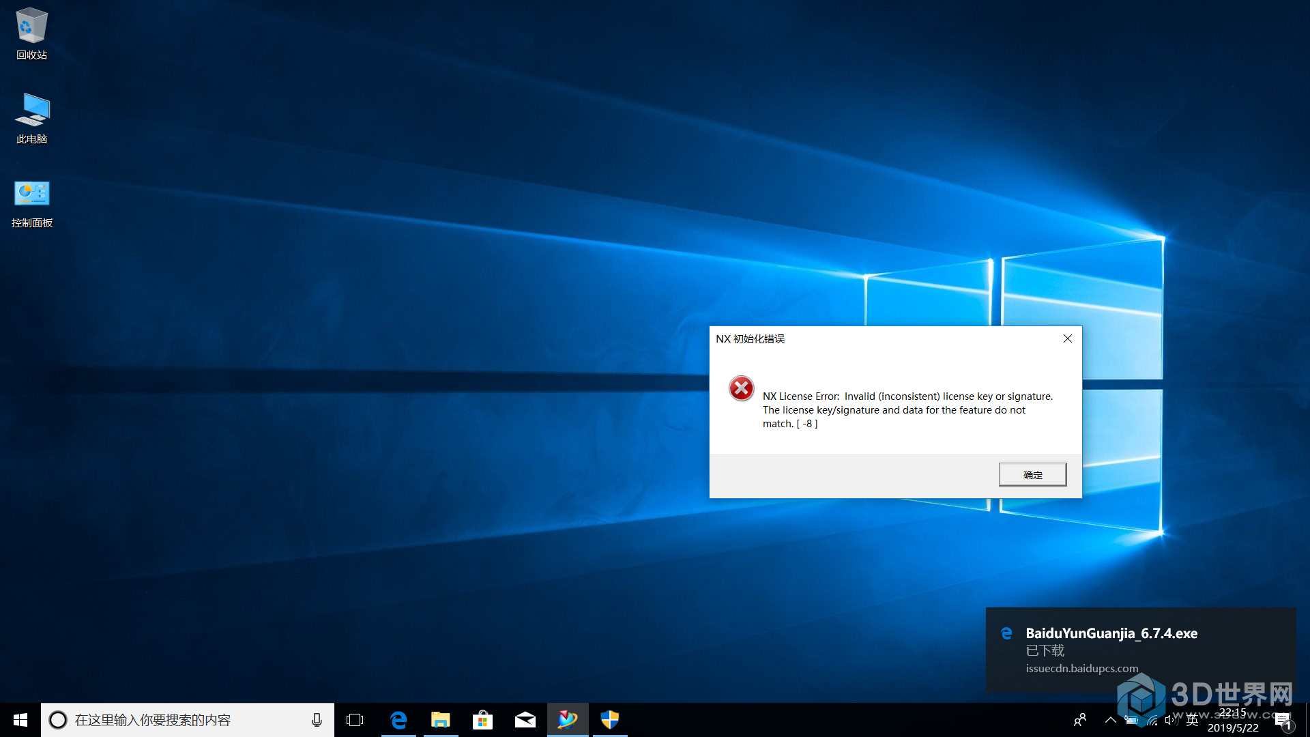The image size is (1310, 737).
Task: Open Wi-Fi network tray icon
Action: coord(1152,720)
